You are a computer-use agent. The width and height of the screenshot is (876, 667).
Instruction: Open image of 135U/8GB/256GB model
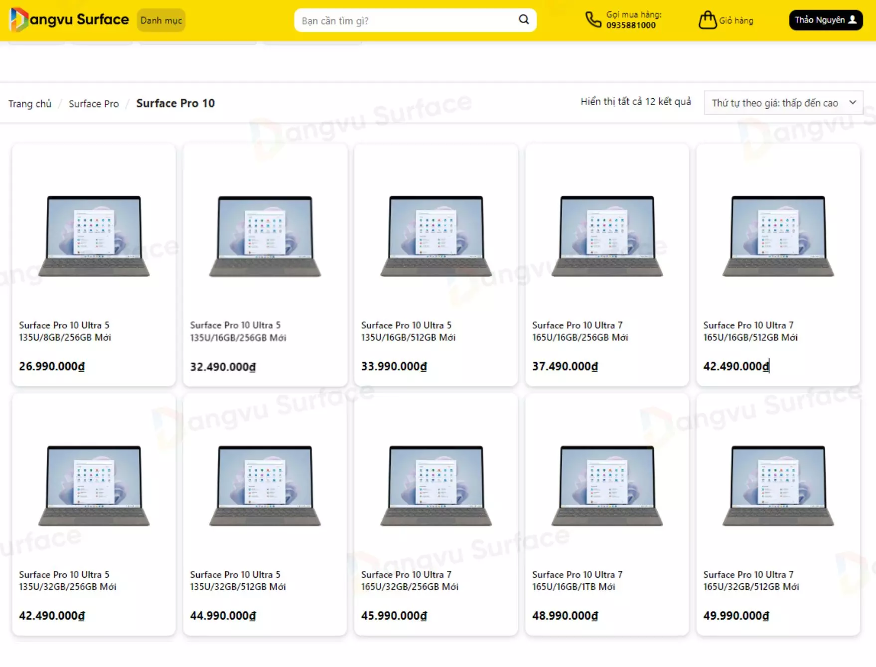coord(94,236)
